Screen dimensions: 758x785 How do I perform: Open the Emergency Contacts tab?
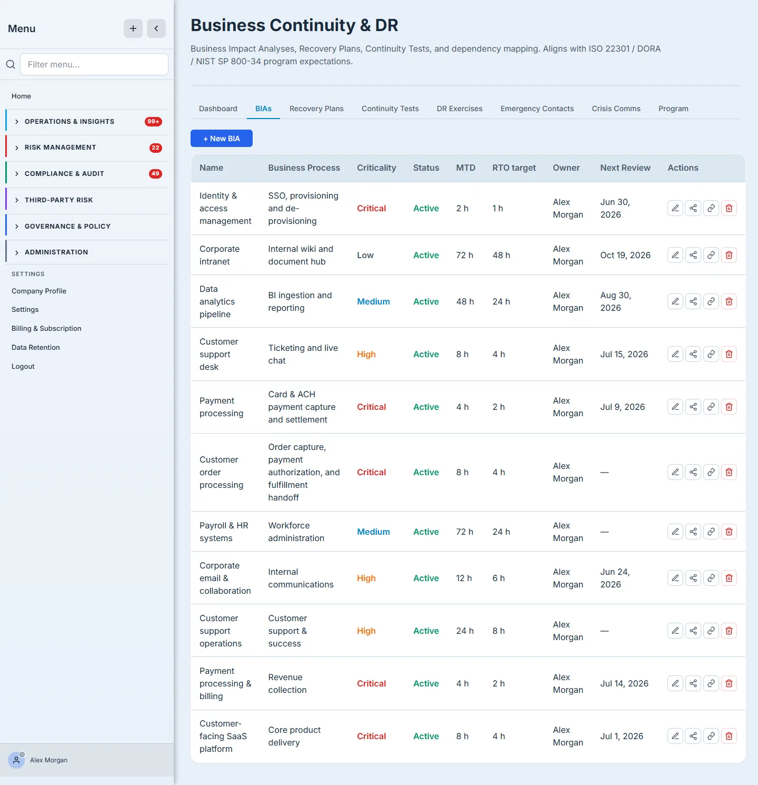537,109
